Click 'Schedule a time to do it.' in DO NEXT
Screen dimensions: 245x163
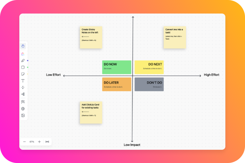152,69
